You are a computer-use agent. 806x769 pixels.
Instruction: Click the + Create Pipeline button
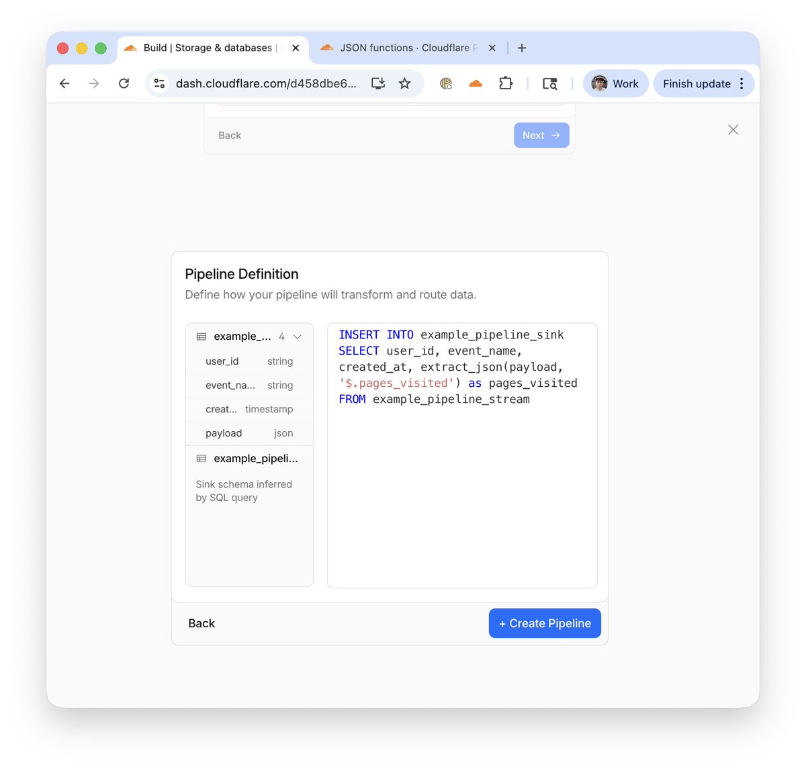(544, 623)
